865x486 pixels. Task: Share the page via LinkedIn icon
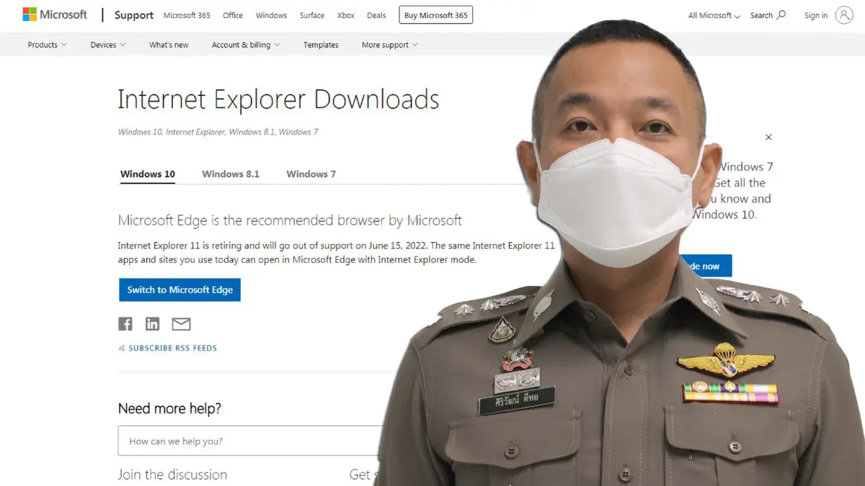coord(152,324)
